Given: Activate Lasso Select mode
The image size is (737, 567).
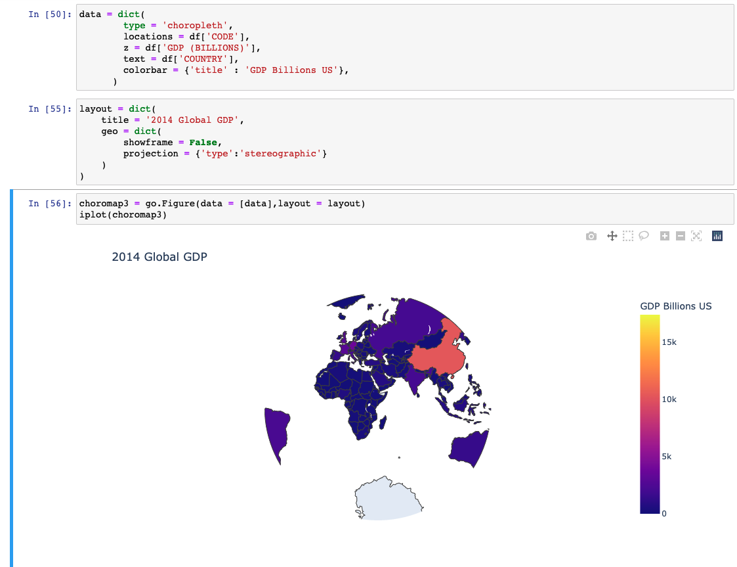Looking at the screenshot, I should (x=644, y=236).
